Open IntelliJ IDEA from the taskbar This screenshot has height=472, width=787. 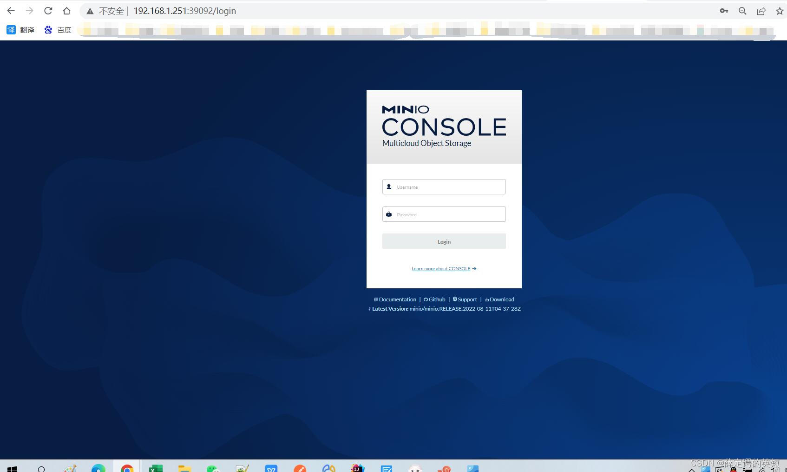tap(357, 468)
